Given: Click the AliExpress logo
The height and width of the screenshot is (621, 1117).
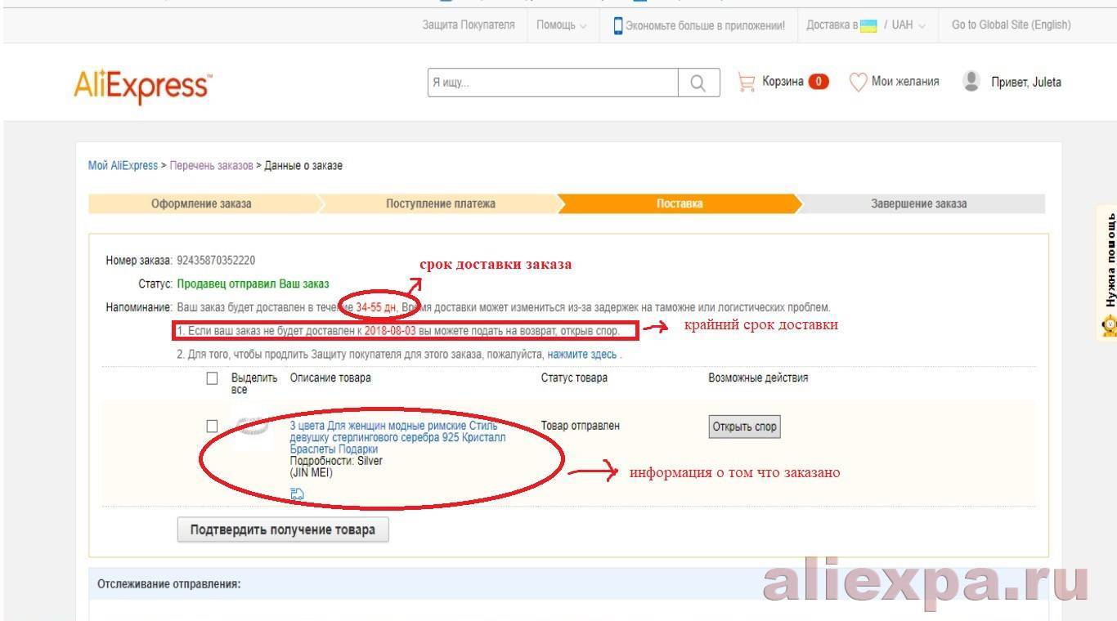Looking at the screenshot, I should point(143,86).
